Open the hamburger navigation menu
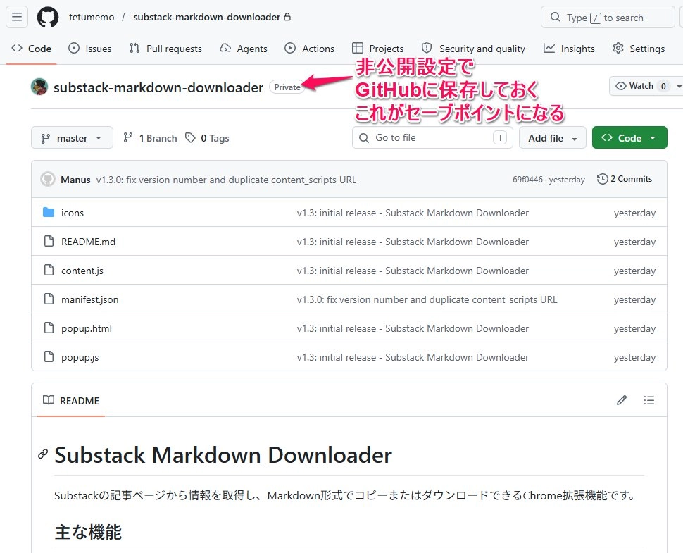Viewport: 683px width, 553px height. coord(17,18)
